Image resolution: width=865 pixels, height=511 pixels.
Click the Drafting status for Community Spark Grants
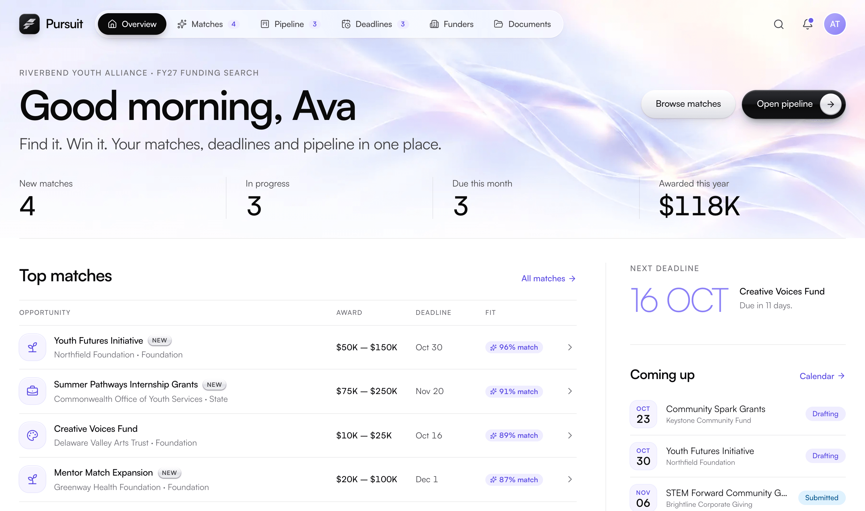coord(825,414)
